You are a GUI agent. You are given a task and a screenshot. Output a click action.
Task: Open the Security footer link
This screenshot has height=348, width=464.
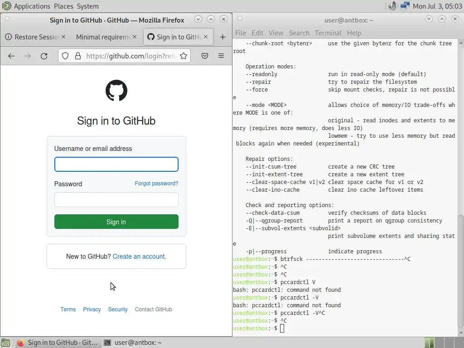pos(118,309)
